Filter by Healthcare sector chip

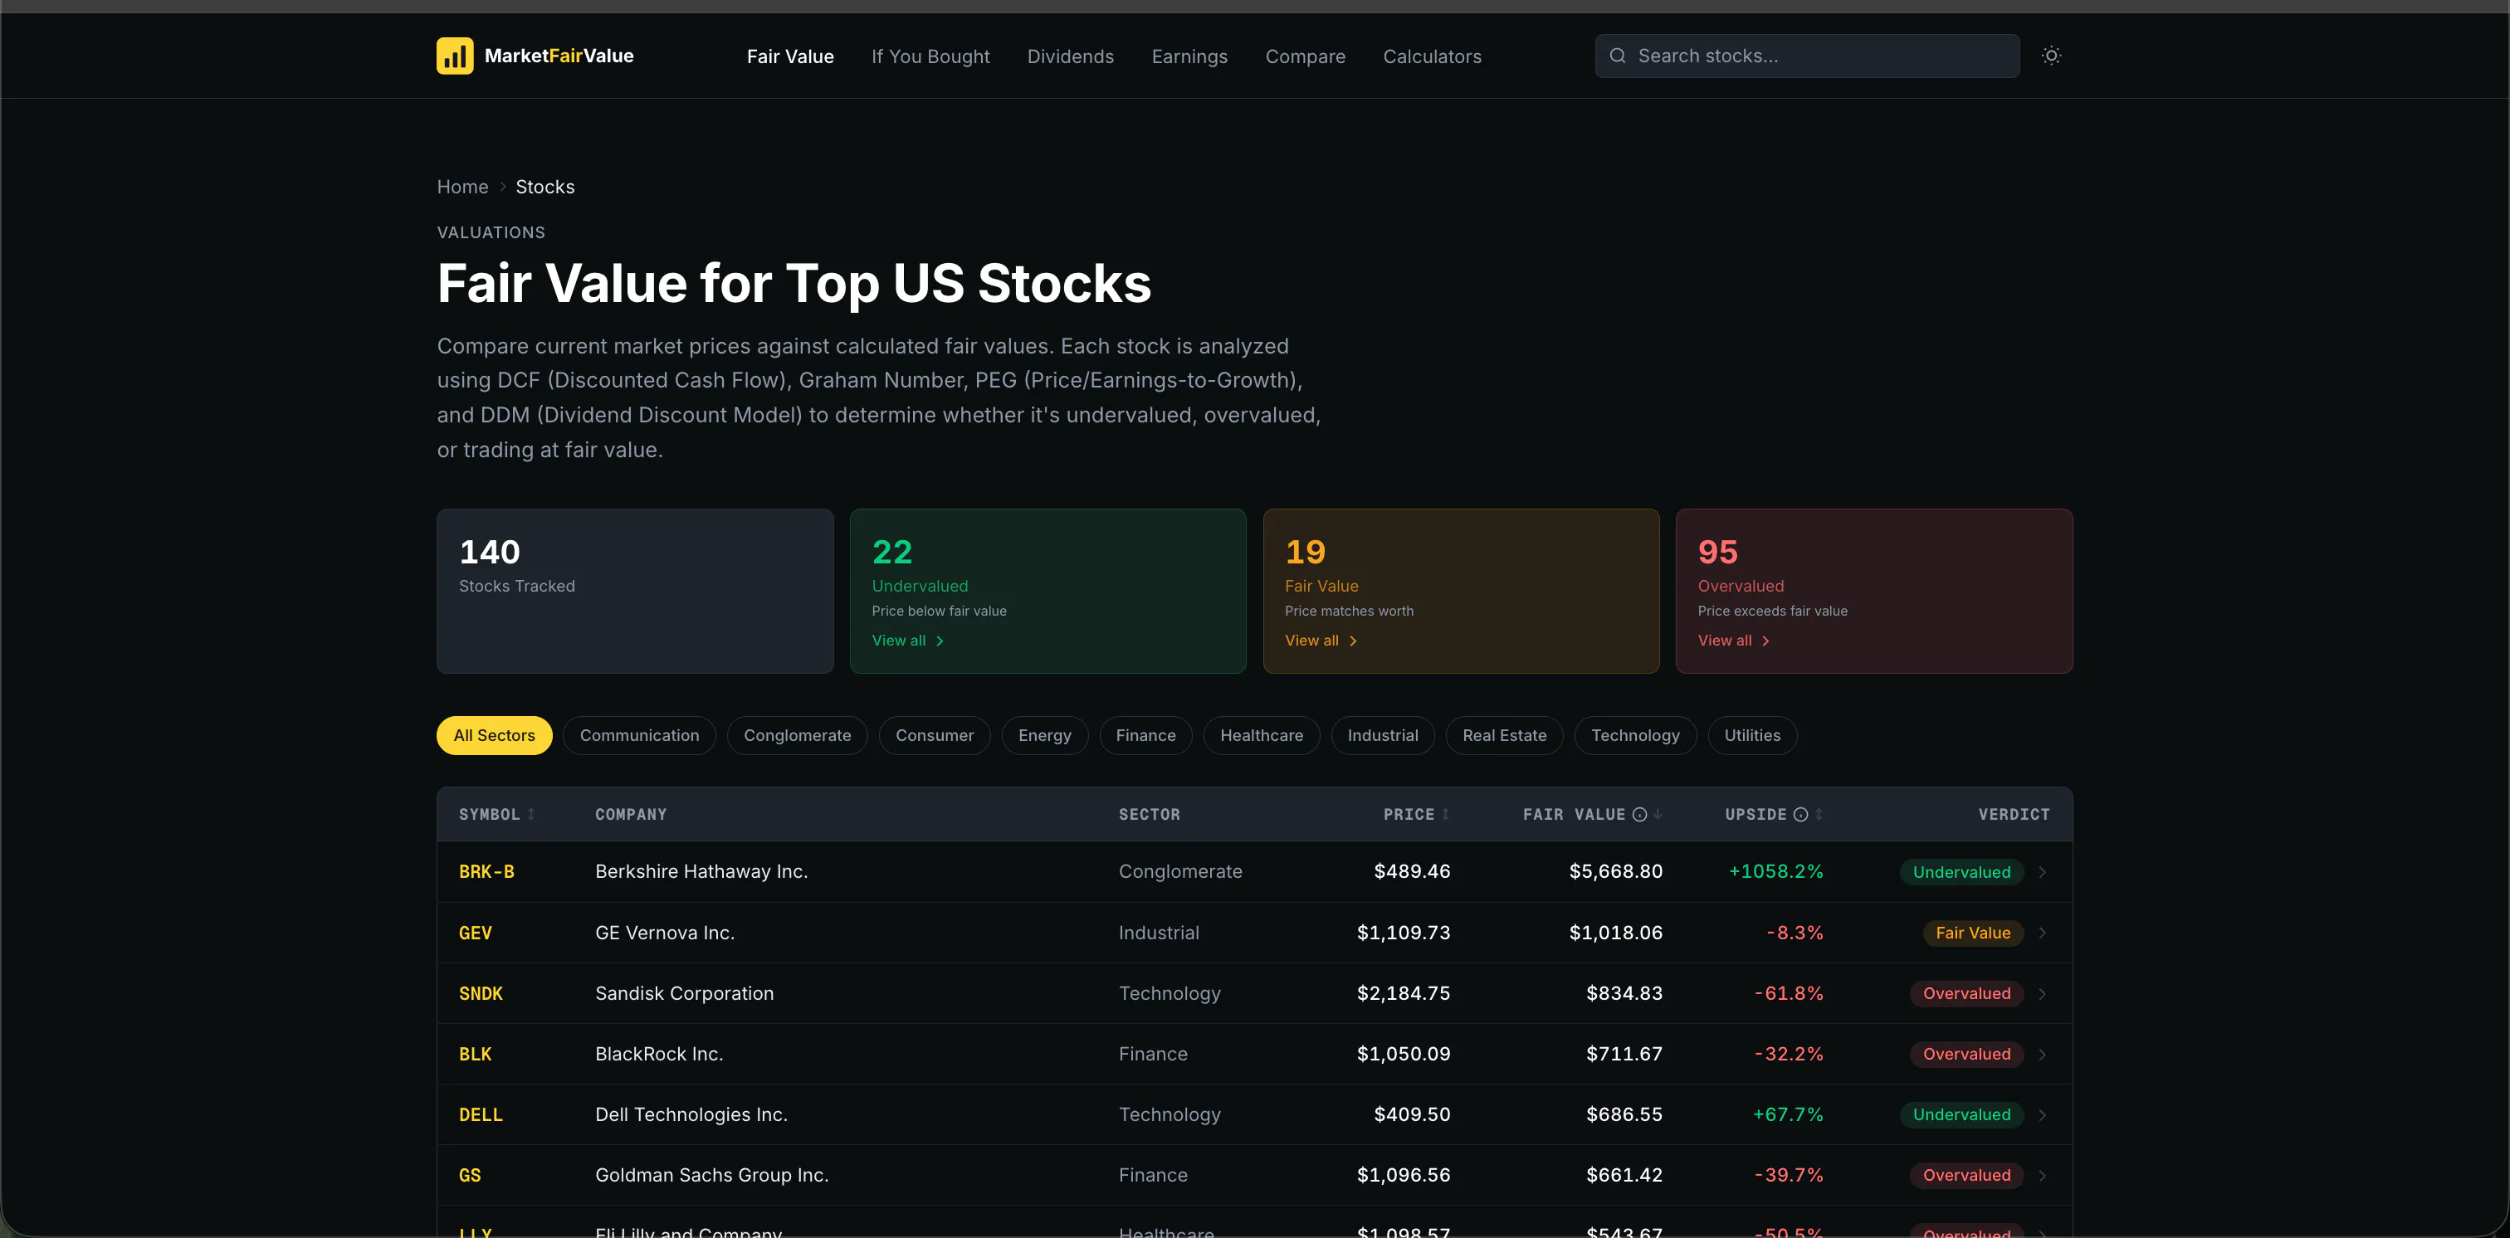pyautogui.click(x=1262, y=735)
